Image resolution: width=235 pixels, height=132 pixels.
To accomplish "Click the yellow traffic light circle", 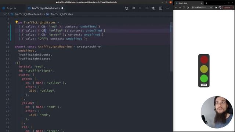I will click(x=204, y=69).
